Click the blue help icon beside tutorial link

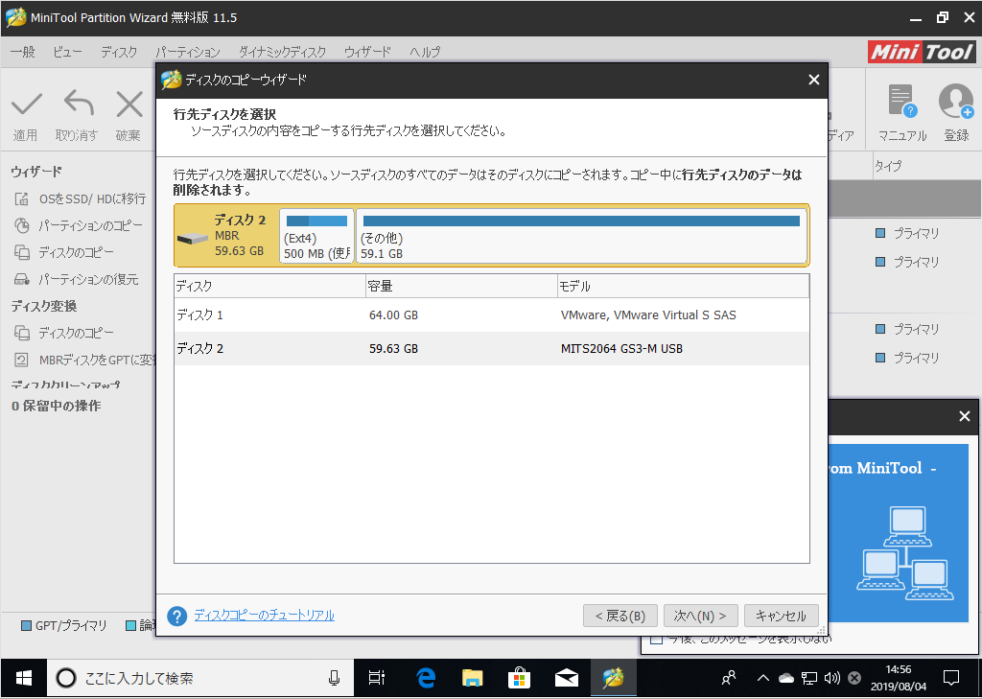(176, 616)
